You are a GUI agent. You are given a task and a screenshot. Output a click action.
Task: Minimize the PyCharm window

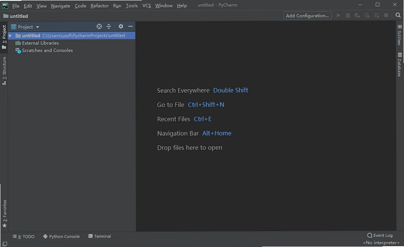click(x=360, y=5)
